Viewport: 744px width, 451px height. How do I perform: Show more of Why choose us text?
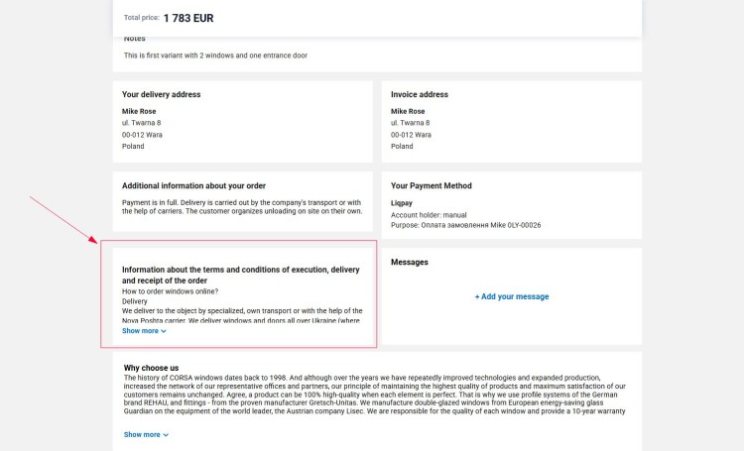141,434
